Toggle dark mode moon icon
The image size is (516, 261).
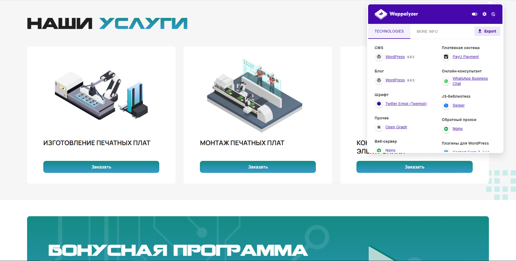point(494,14)
